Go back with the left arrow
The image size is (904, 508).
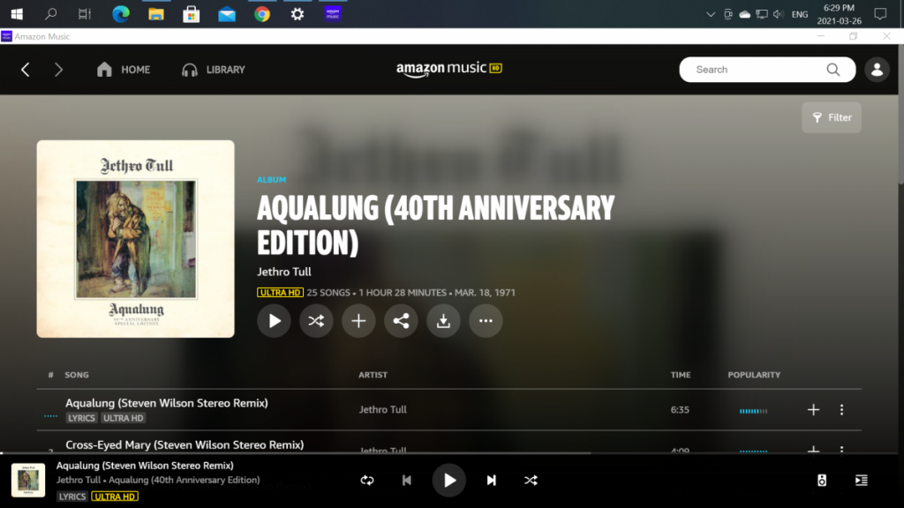click(x=26, y=70)
